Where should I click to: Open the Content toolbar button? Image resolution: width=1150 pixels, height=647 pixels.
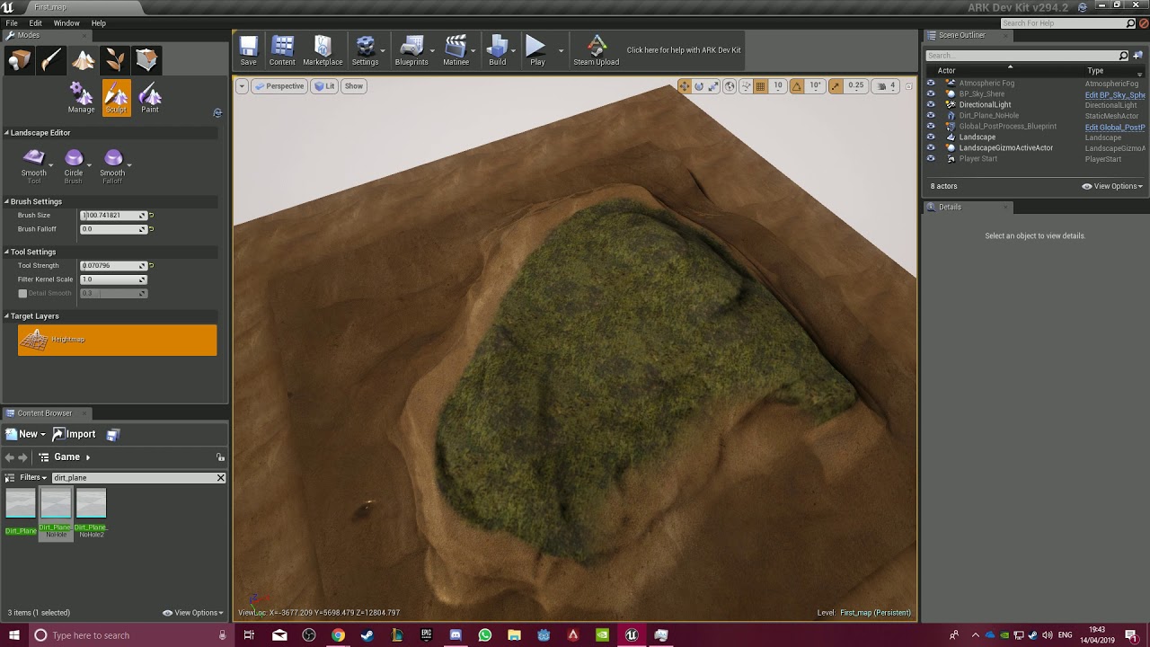point(282,50)
